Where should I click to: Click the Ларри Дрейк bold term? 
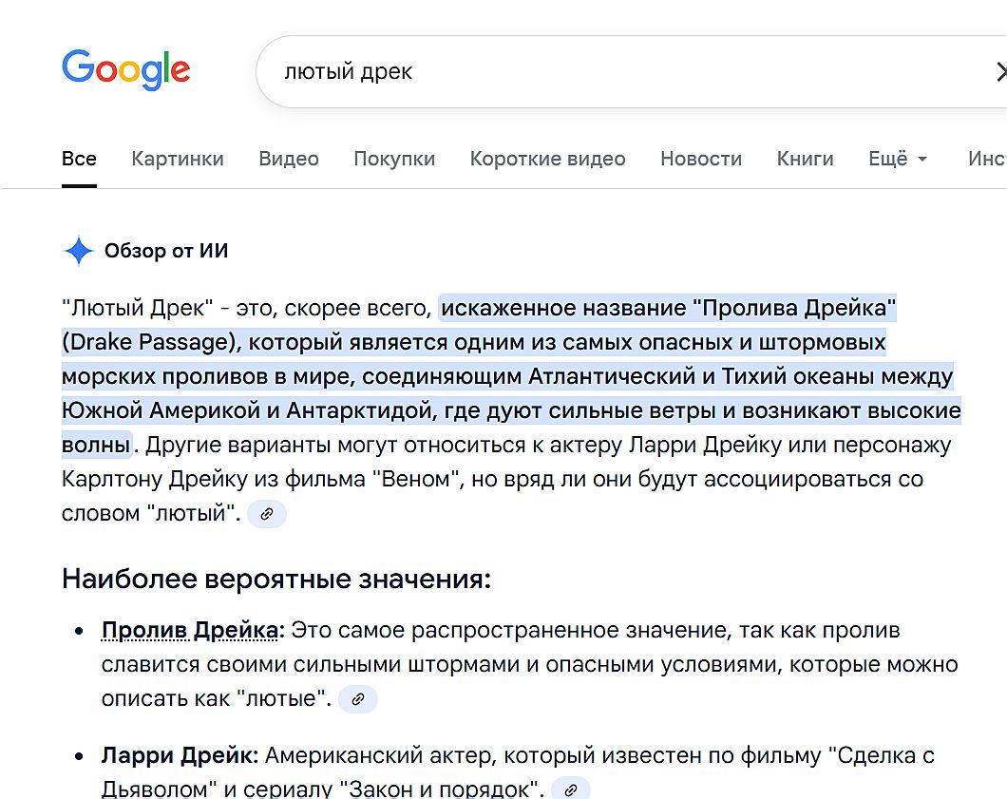click(x=180, y=756)
